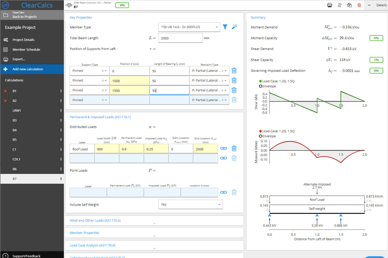Open the Details panel chevron
Screen dimensions: 388x258
coord(369,5)
